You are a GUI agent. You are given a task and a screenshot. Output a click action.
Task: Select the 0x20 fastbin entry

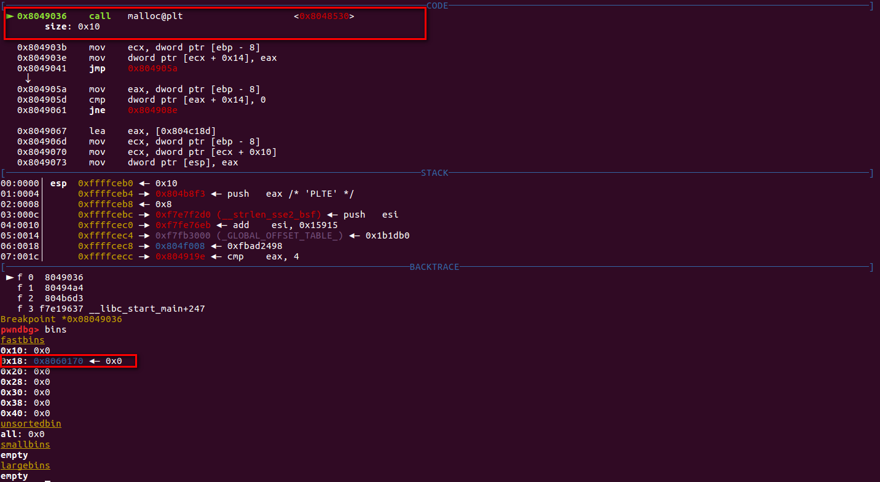point(25,371)
